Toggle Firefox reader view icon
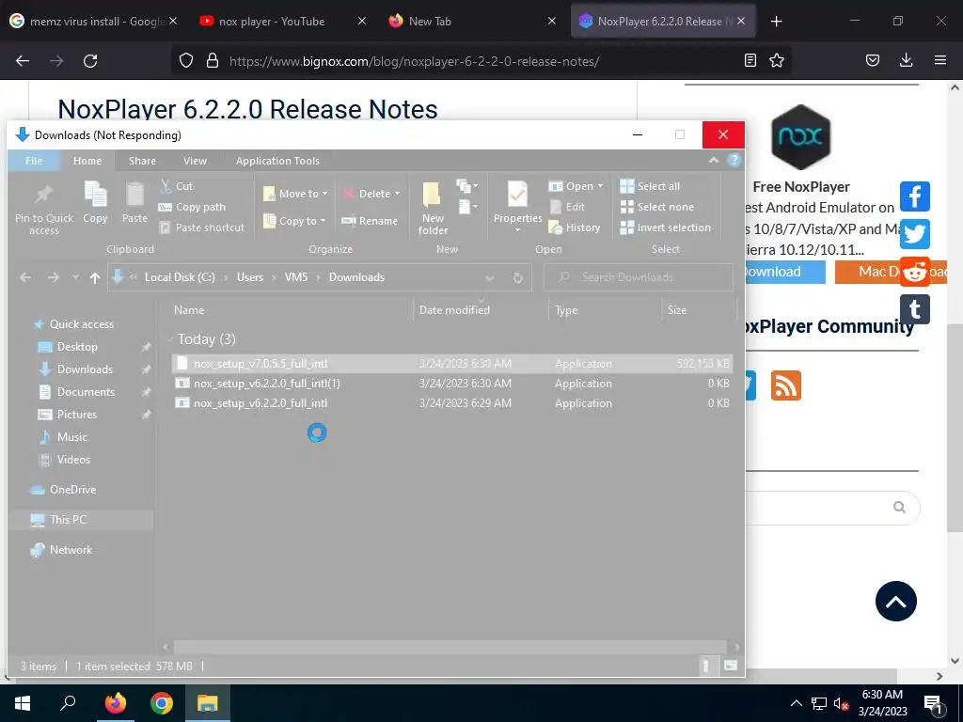 tap(750, 60)
